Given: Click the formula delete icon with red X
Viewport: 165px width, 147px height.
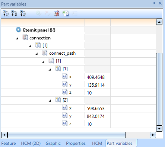Looking at the screenshot, I should 57,13.
